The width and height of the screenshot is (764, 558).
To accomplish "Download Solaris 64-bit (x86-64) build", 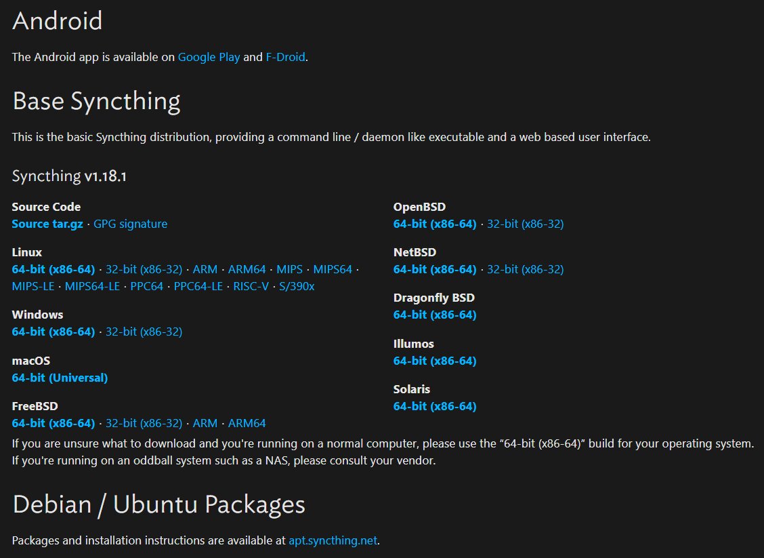I will tap(435, 406).
